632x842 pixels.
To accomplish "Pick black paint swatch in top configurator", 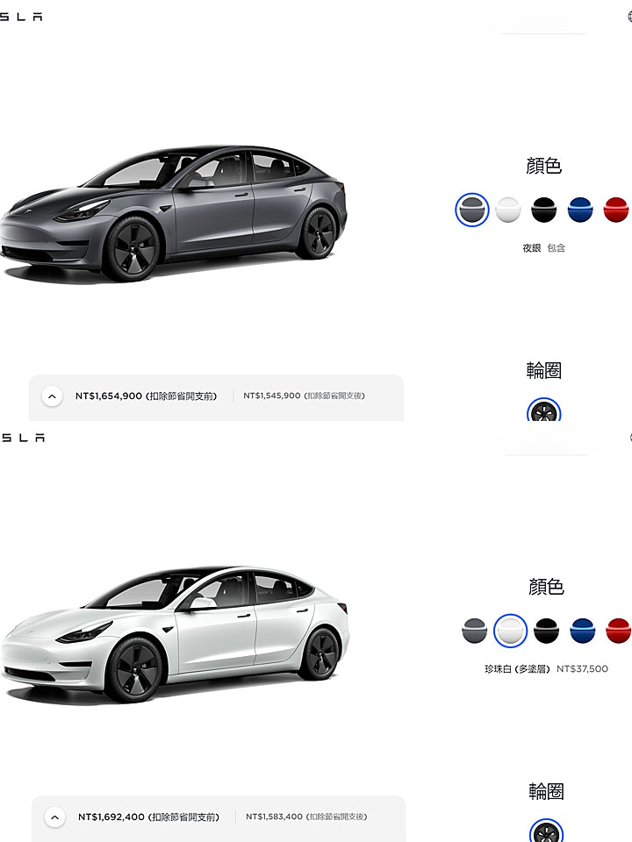I will (544, 210).
